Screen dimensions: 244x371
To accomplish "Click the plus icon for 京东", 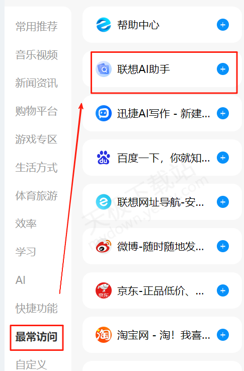I will tap(223, 290).
